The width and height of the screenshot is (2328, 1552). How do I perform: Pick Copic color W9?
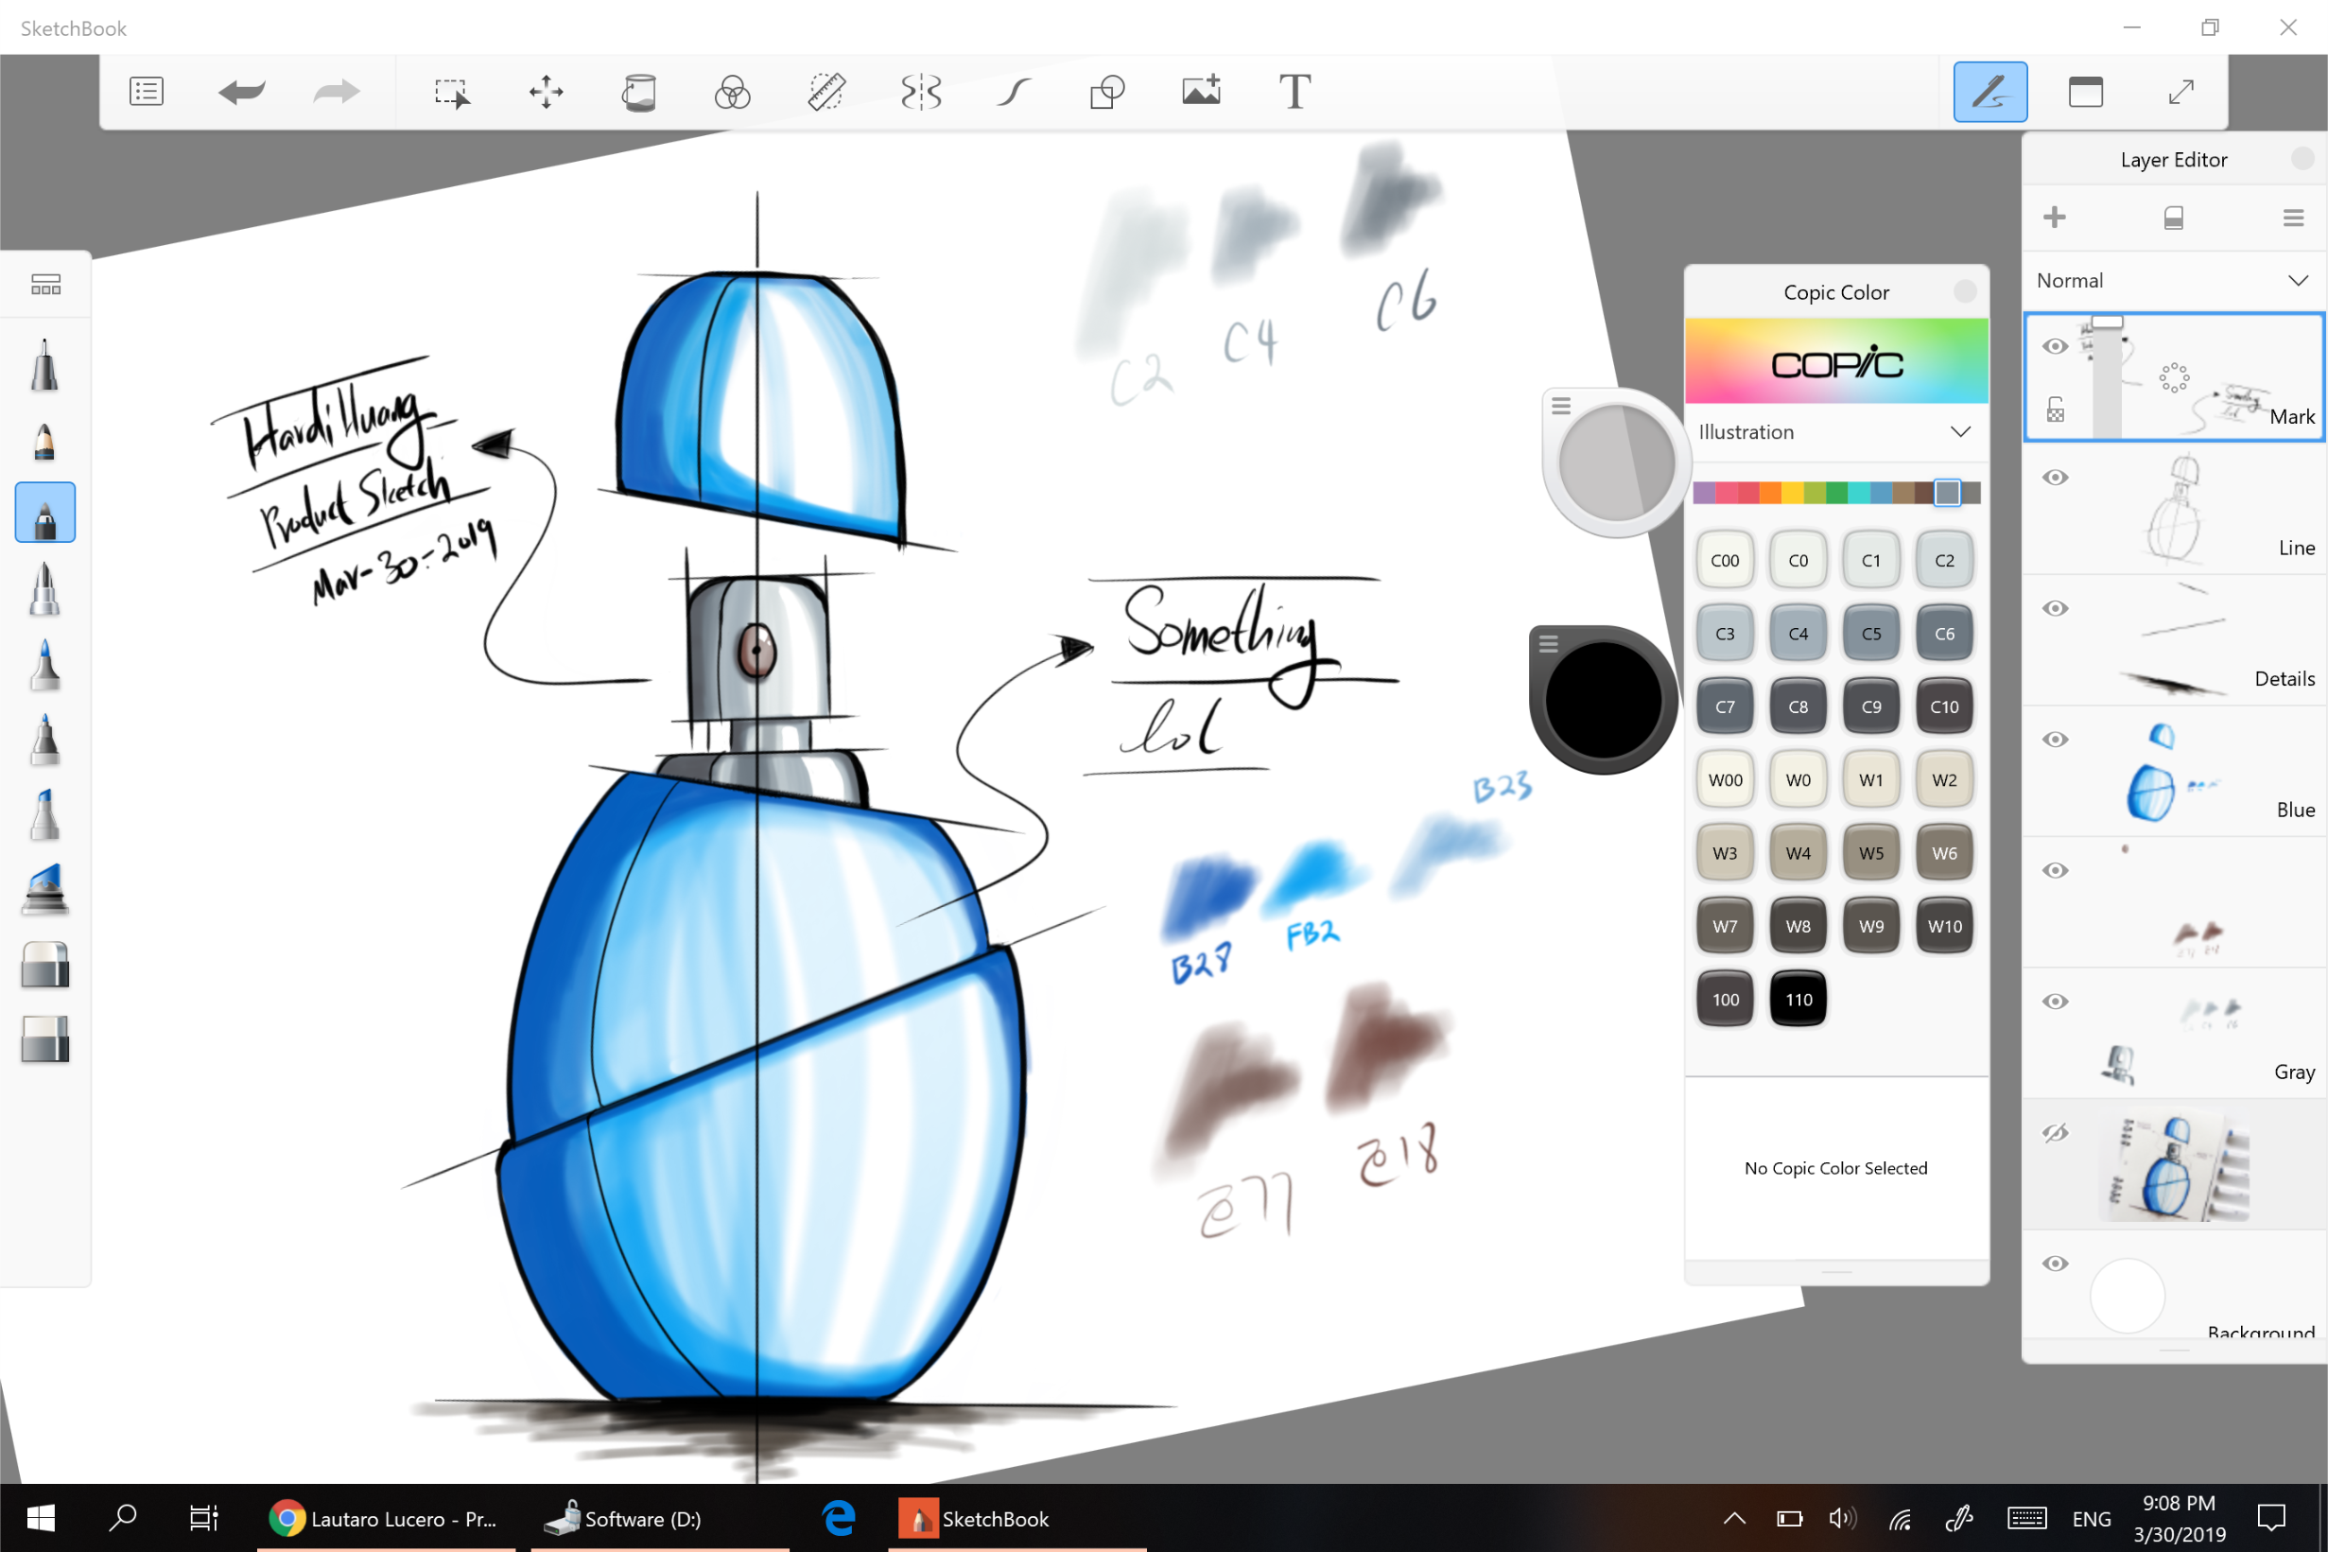1871,927
